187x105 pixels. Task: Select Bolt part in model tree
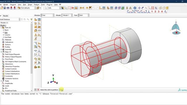[6, 32]
